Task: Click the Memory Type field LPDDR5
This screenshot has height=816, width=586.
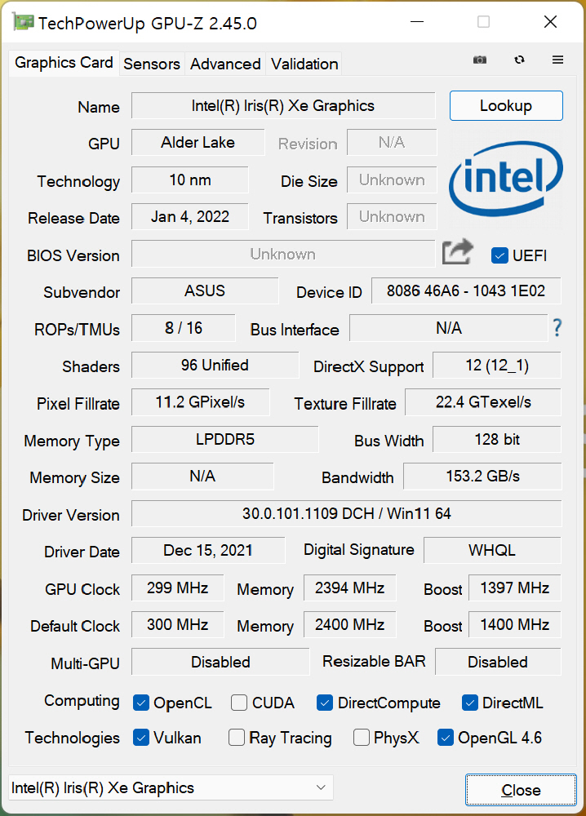Action: coord(224,439)
